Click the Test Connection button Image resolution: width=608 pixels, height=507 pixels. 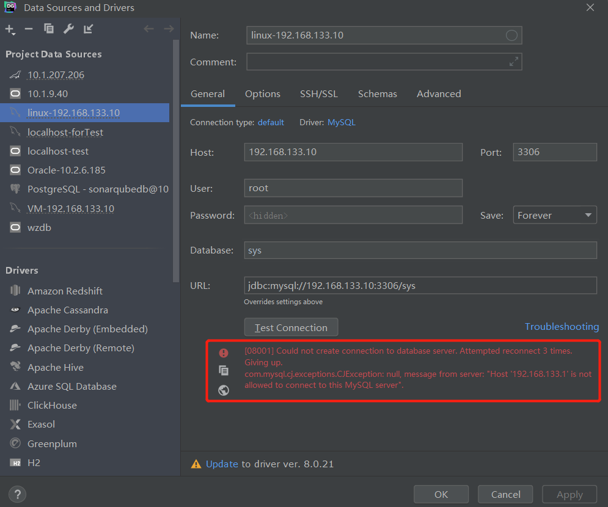pyautogui.click(x=291, y=327)
